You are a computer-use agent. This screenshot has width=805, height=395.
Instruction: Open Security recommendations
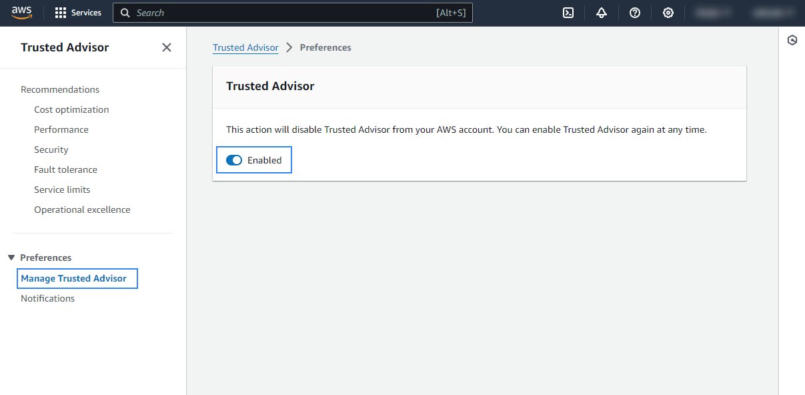[51, 149]
